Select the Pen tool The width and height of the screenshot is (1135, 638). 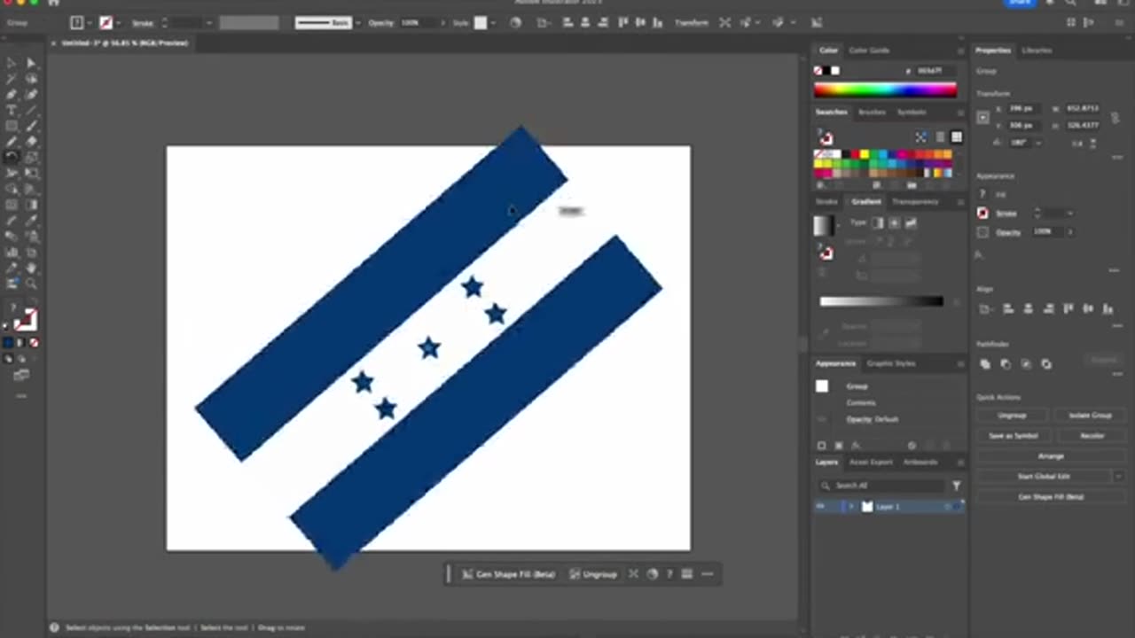click(x=12, y=95)
